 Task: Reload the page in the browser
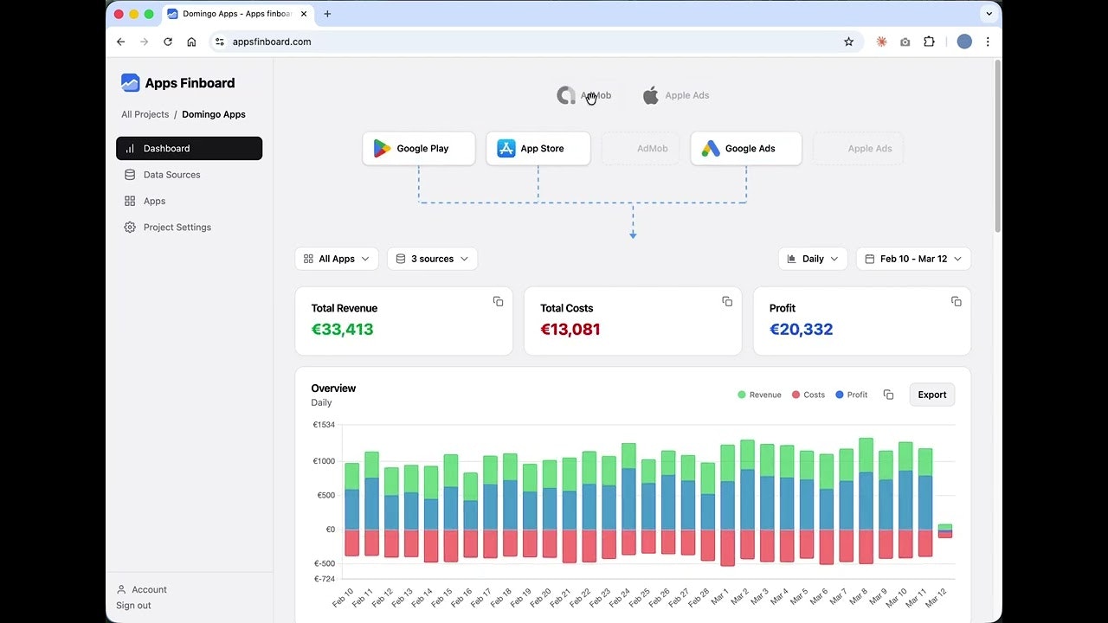[168, 42]
